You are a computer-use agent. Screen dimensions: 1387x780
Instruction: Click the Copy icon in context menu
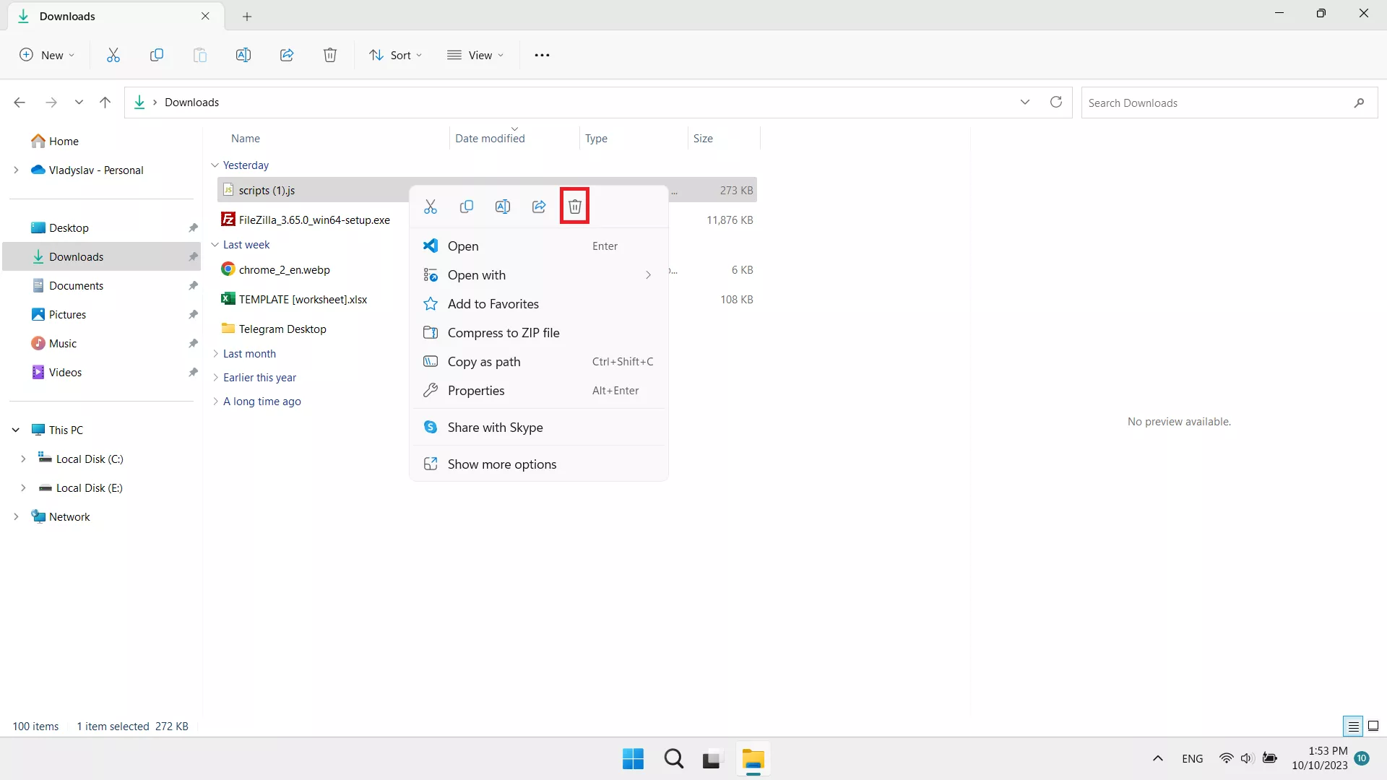[467, 207]
